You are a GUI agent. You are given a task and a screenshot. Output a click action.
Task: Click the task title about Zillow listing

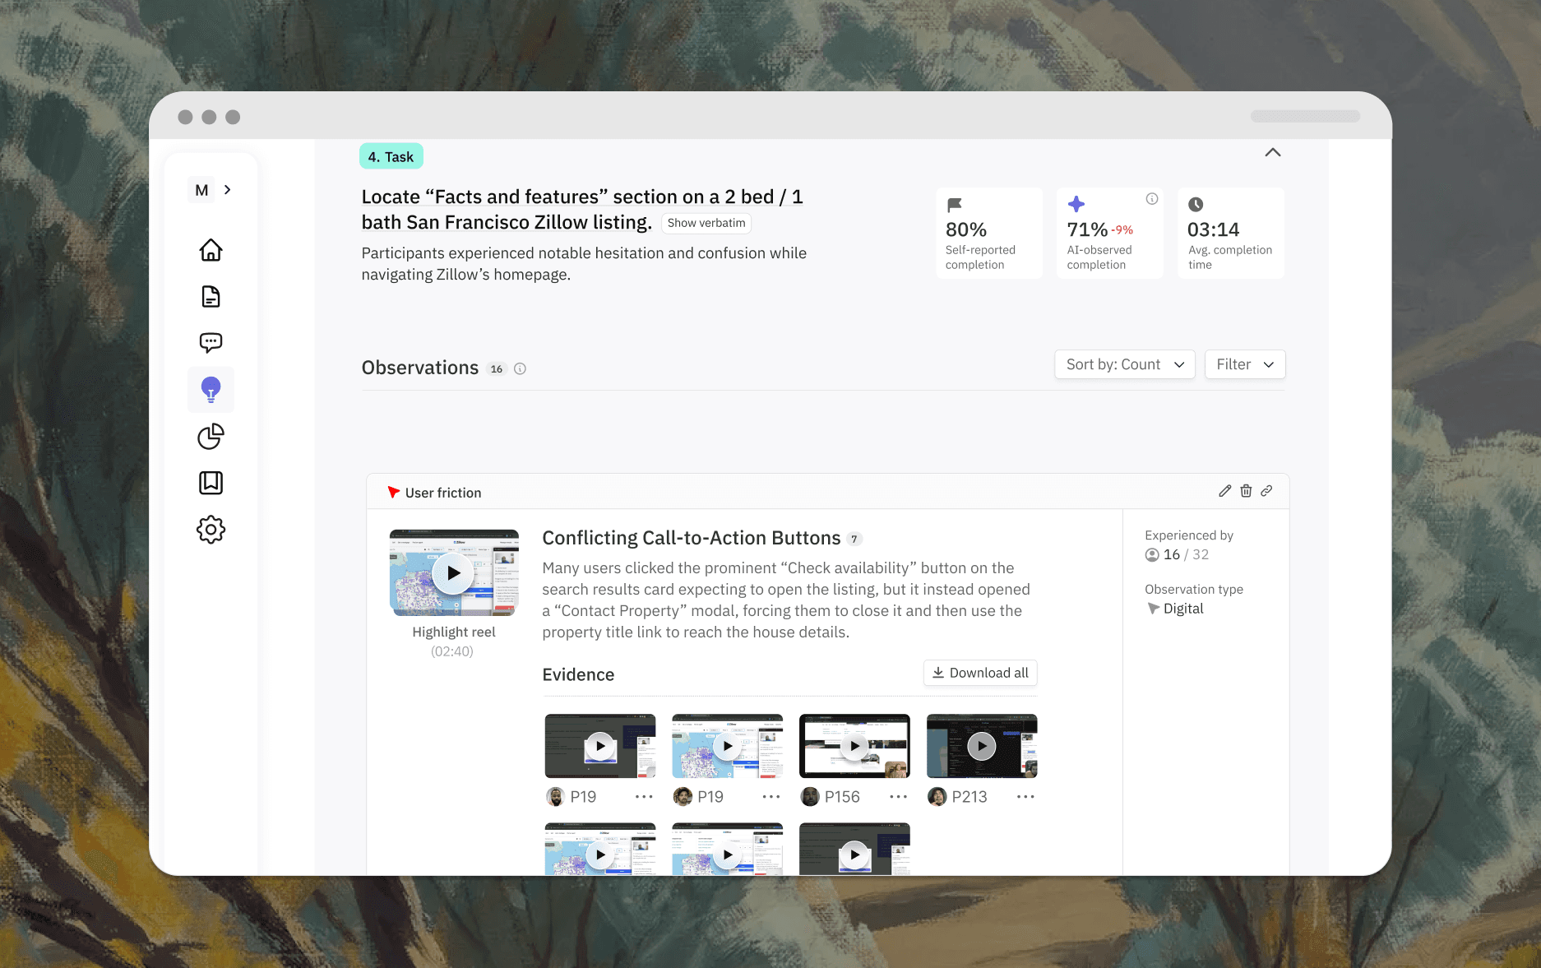582,209
